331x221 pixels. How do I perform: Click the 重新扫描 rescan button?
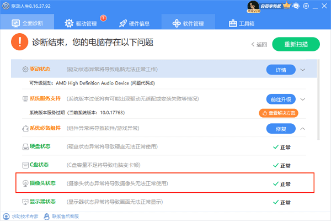point(296,44)
